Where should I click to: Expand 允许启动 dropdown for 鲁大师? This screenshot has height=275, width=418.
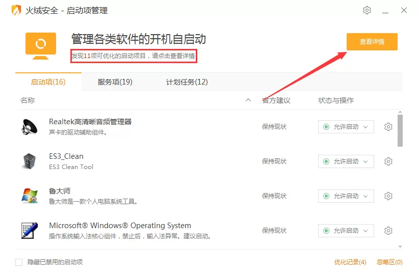pyautogui.click(x=346, y=196)
